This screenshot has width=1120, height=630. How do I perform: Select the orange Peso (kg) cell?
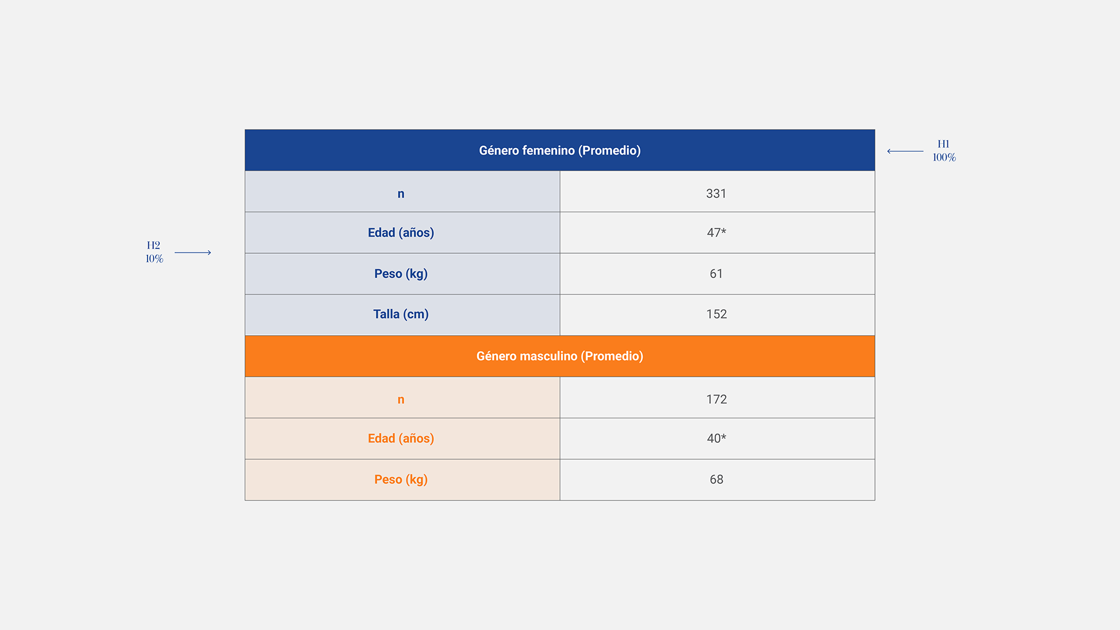point(401,480)
